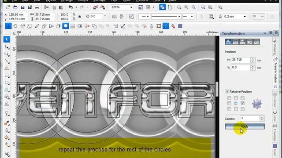The width and height of the screenshot is (282, 158).
Task: Click the Zoom in magnifier icon
Action: pos(186,7)
